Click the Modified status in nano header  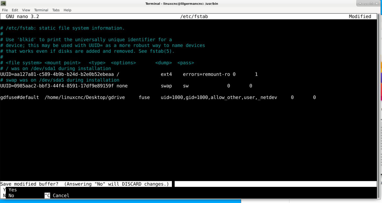360,17
